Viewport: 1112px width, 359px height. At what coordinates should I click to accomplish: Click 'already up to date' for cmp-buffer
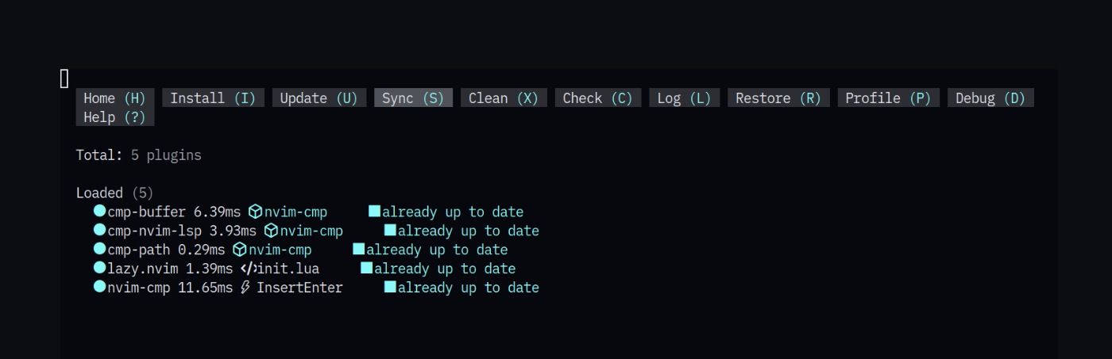(453, 212)
